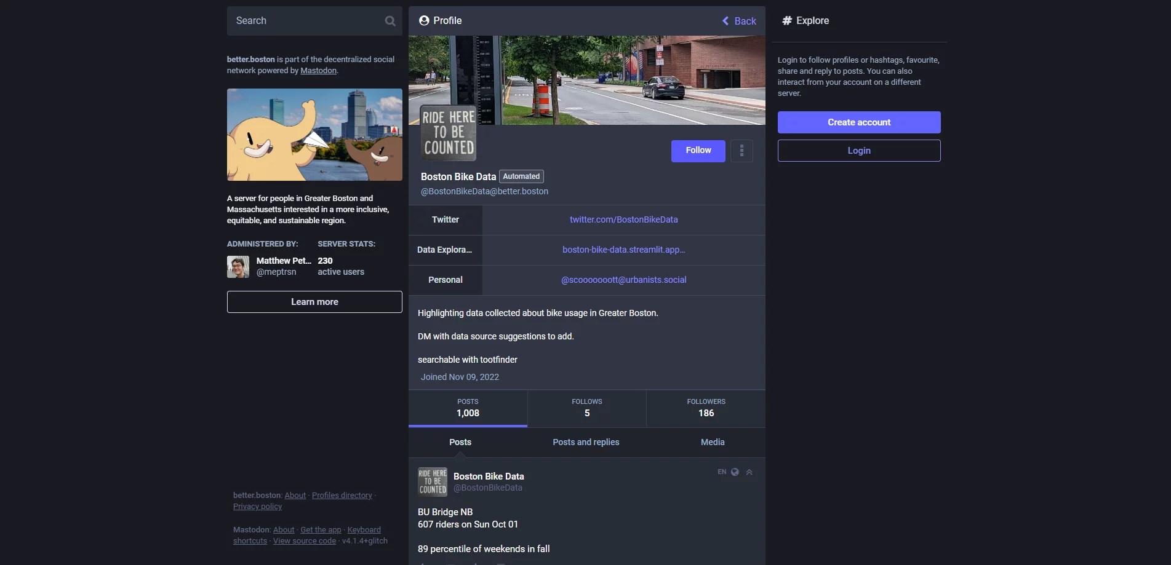Image resolution: width=1171 pixels, height=565 pixels.
Task: Click the server mascot illustration
Action: pyautogui.click(x=314, y=135)
